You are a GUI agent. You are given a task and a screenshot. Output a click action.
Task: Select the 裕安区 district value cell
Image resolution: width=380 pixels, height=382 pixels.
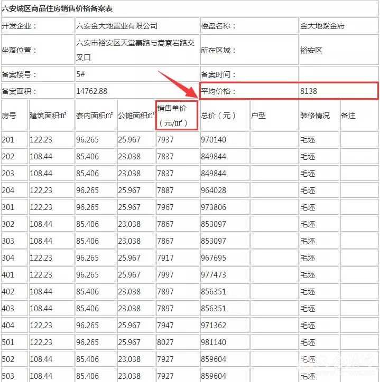311,51
